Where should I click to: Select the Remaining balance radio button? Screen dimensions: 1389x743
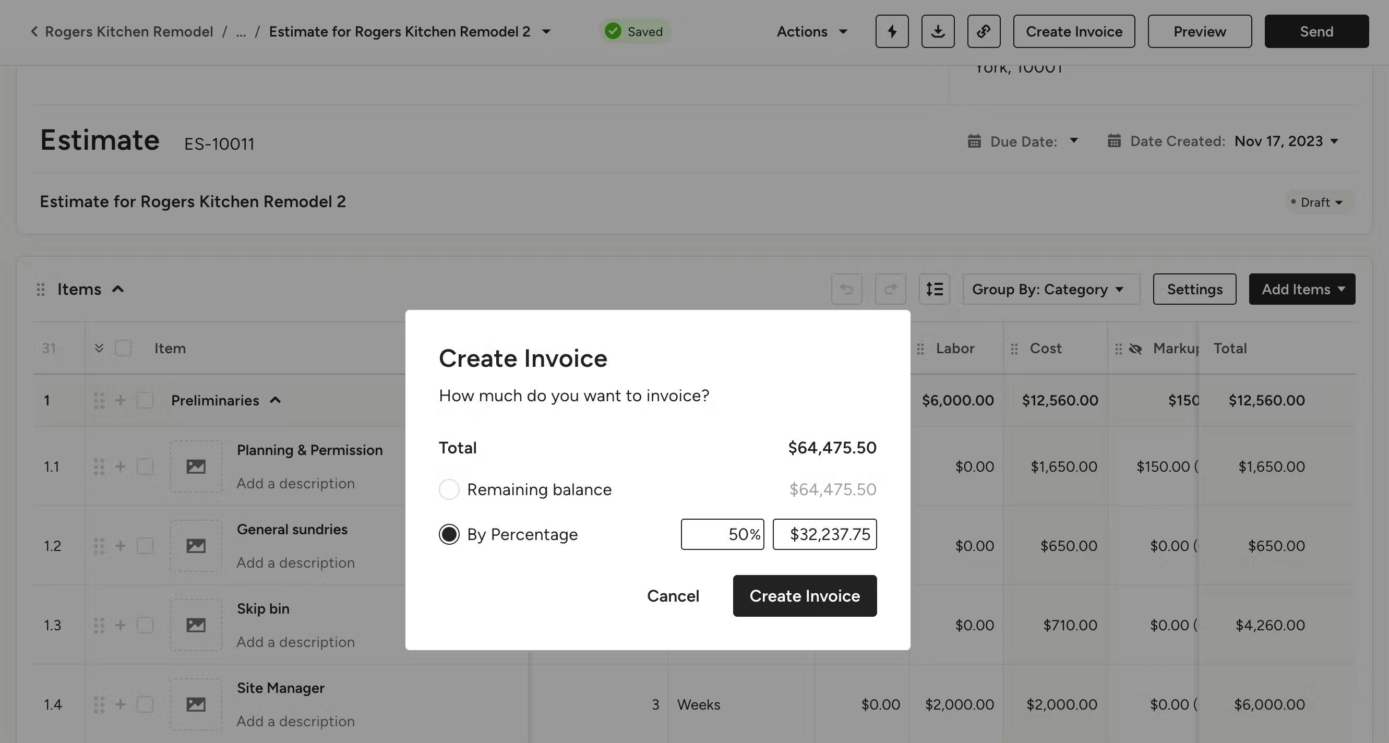449,489
